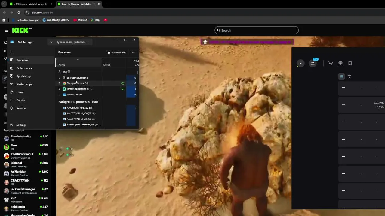Close the z9fil Stream browser tab

(51, 4)
